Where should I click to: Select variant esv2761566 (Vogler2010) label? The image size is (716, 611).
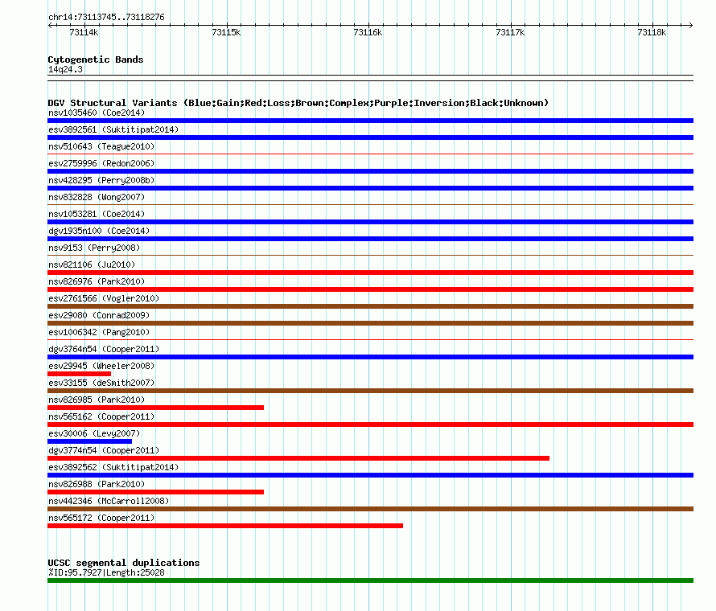coord(104,298)
